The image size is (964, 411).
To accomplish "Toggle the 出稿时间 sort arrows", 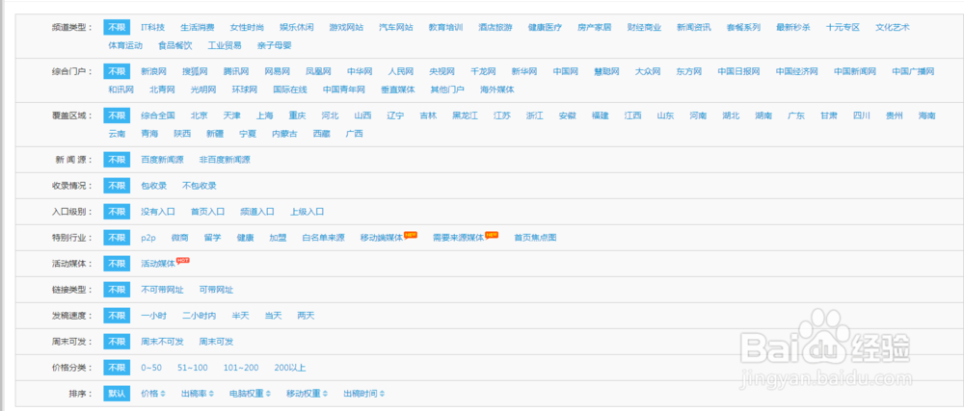I will pyautogui.click(x=383, y=394).
